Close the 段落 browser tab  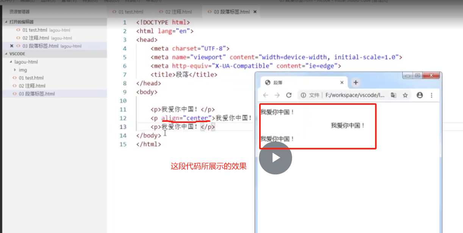click(341, 82)
